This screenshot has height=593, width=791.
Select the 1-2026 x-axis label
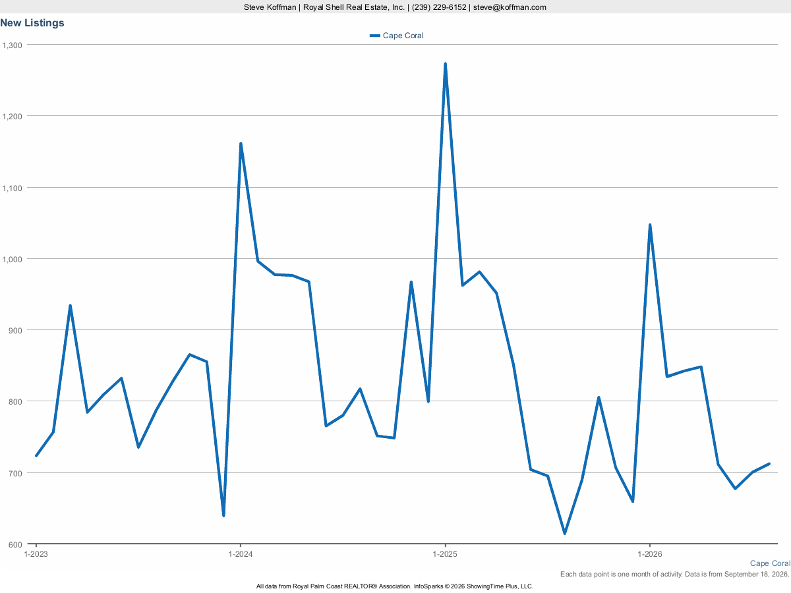click(650, 554)
